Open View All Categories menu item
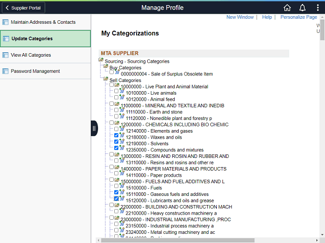This screenshot has width=325, height=243. pyautogui.click(x=45, y=55)
